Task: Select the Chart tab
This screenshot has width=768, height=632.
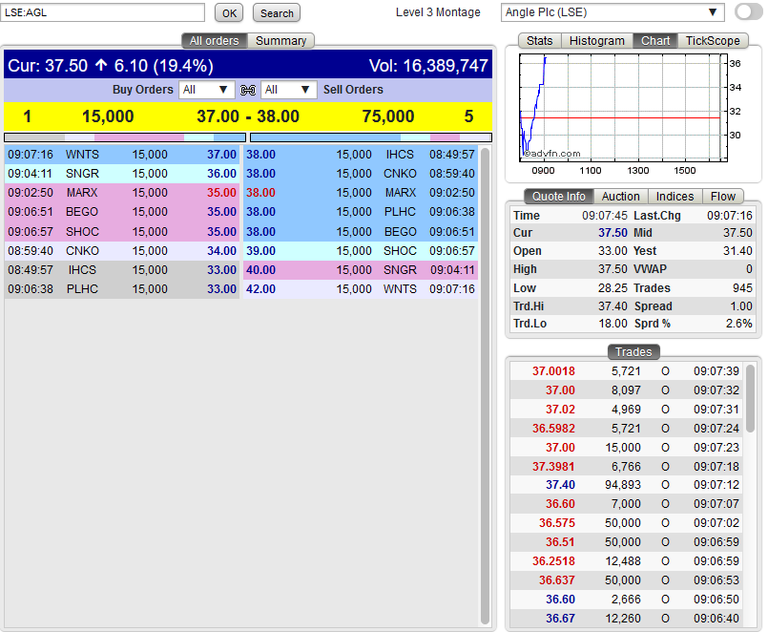Action: (655, 41)
